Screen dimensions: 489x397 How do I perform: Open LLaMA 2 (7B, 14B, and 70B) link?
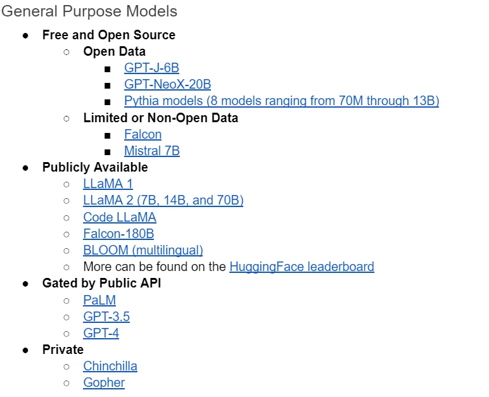[163, 200]
